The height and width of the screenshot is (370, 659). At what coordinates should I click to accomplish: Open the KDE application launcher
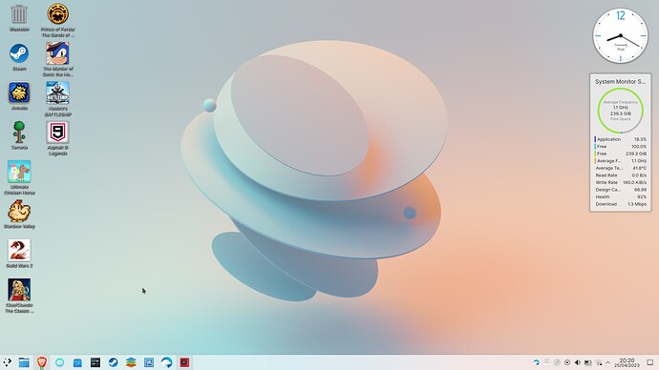click(7, 362)
